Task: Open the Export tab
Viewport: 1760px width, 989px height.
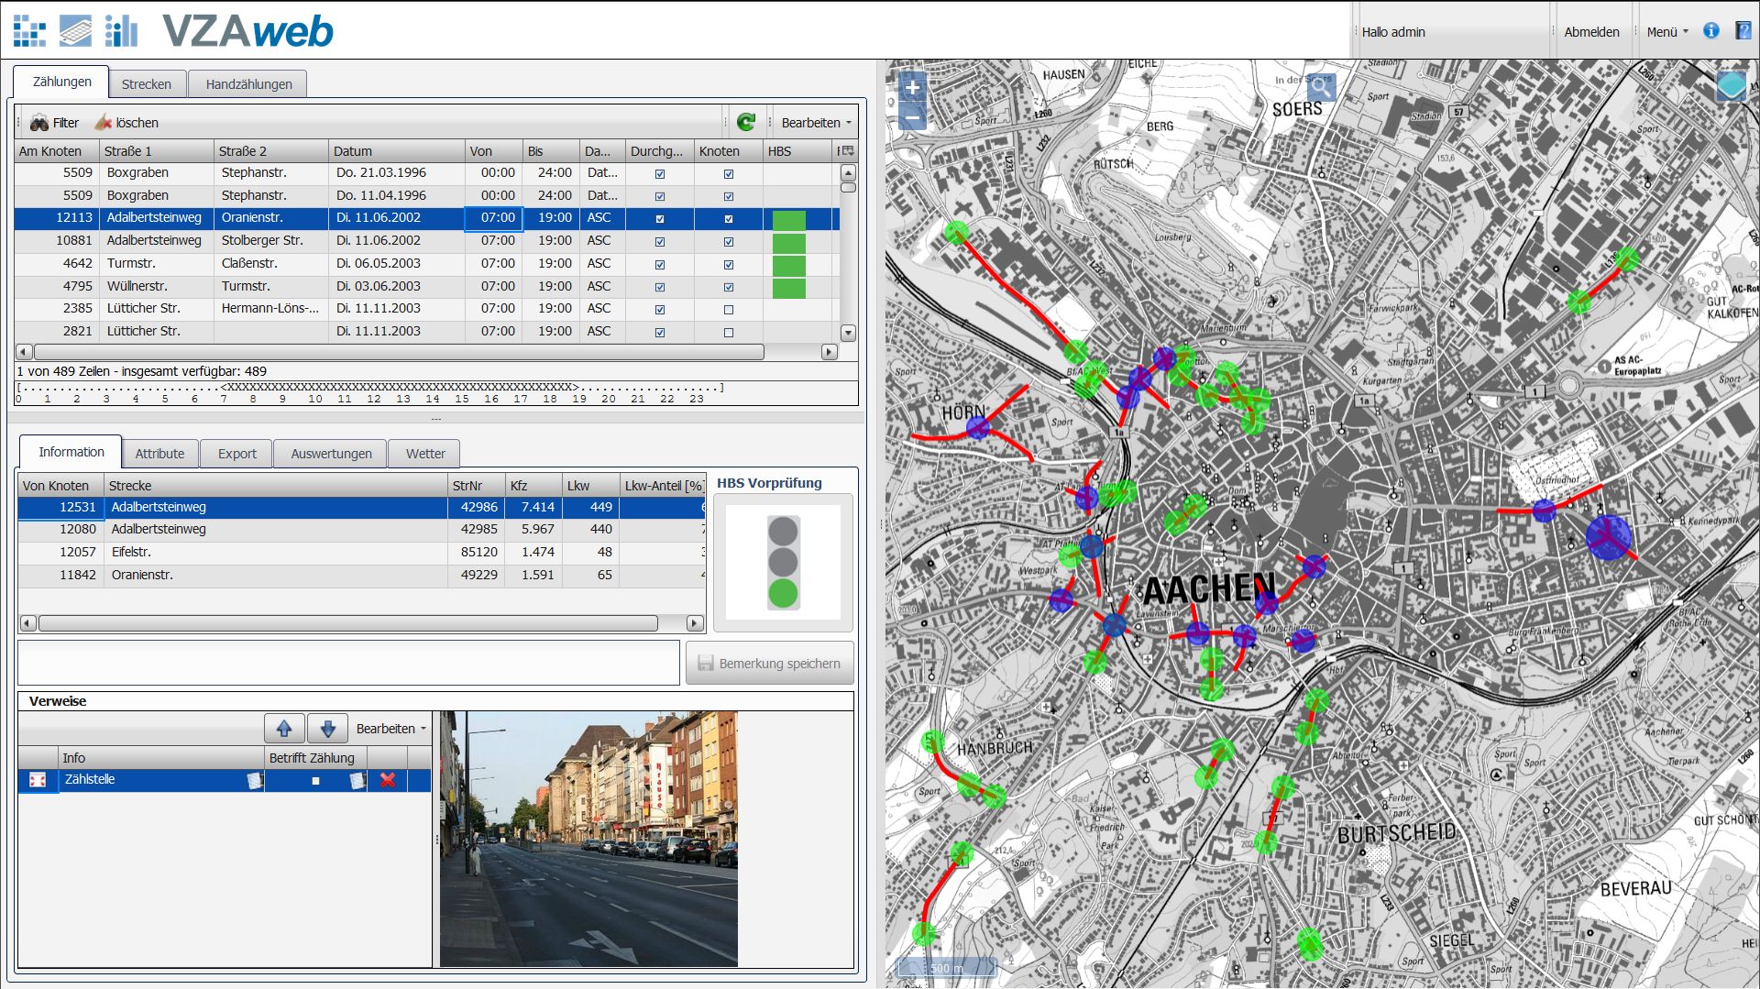Action: click(x=236, y=453)
